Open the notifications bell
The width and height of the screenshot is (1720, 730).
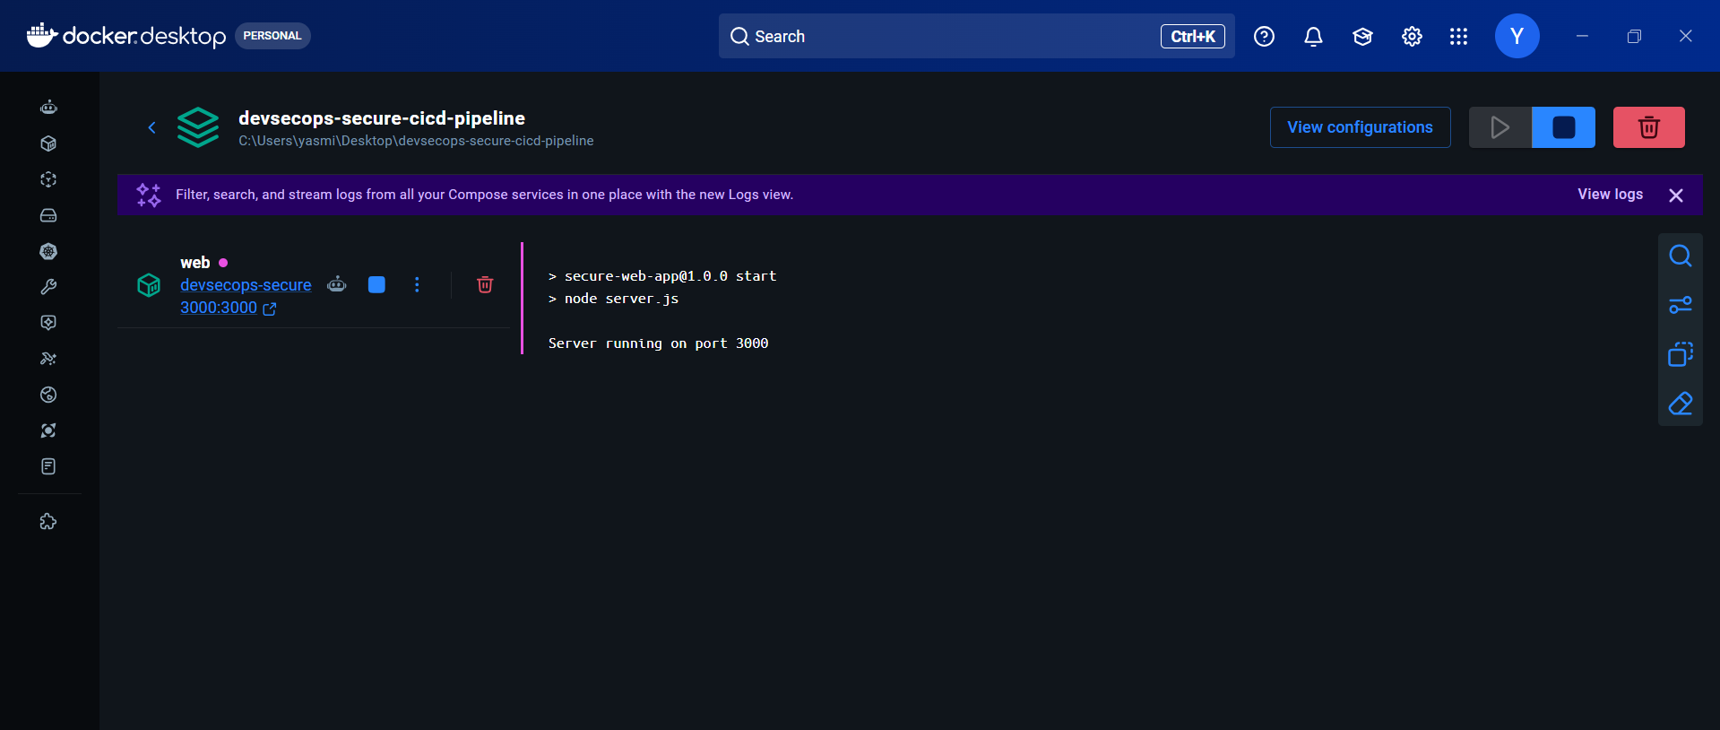(1313, 36)
